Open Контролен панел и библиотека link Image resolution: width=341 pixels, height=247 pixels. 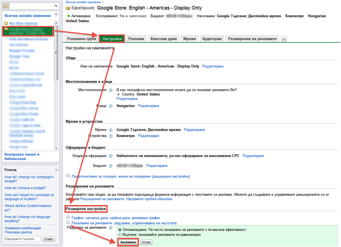click(x=22, y=156)
